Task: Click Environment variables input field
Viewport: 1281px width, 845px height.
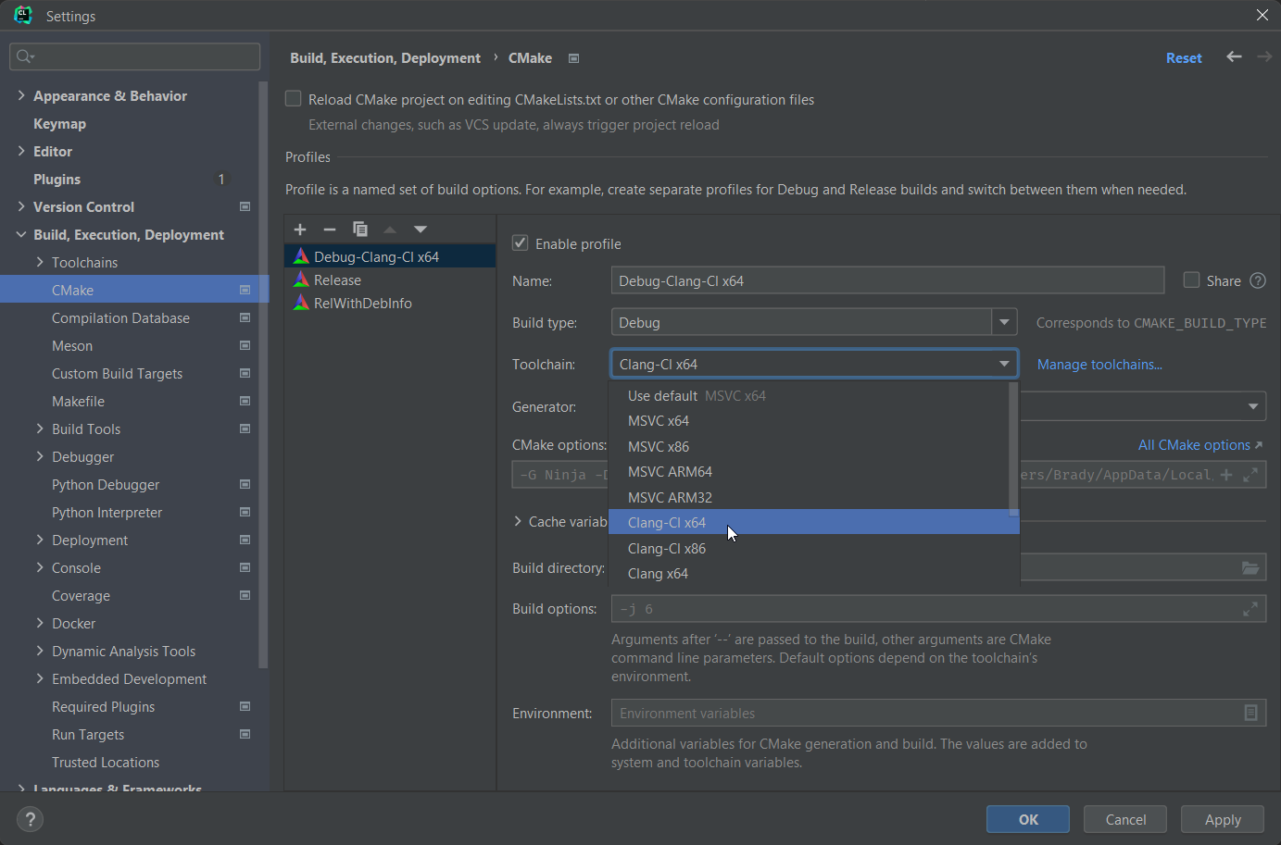Action: tap(938, 713)
